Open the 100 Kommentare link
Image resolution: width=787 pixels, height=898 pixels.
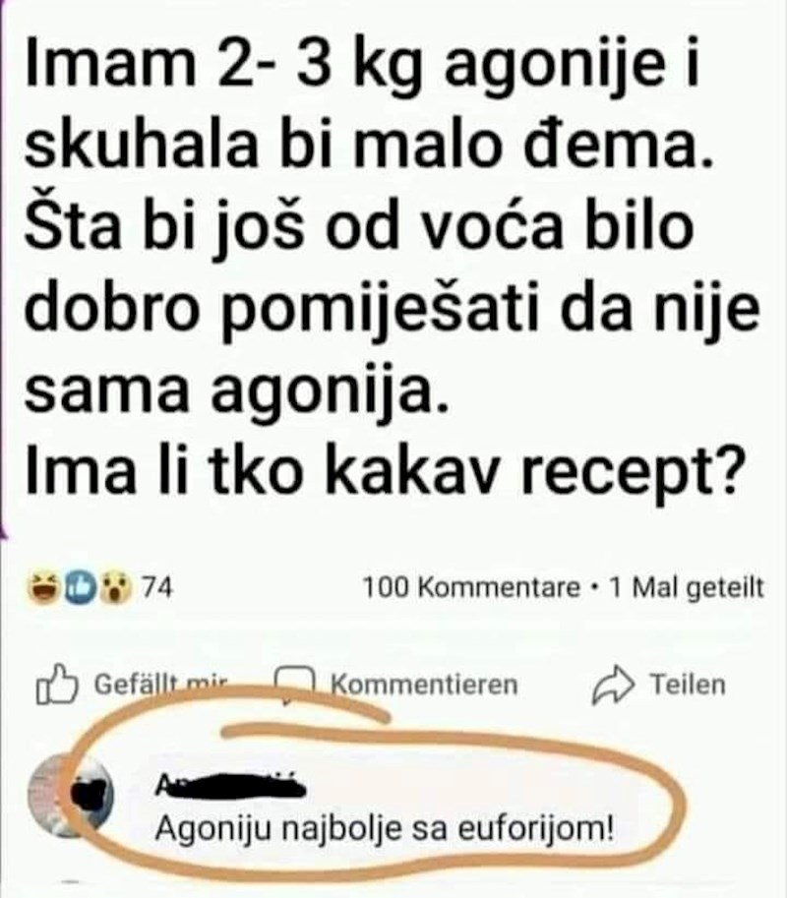coord(471,587)
